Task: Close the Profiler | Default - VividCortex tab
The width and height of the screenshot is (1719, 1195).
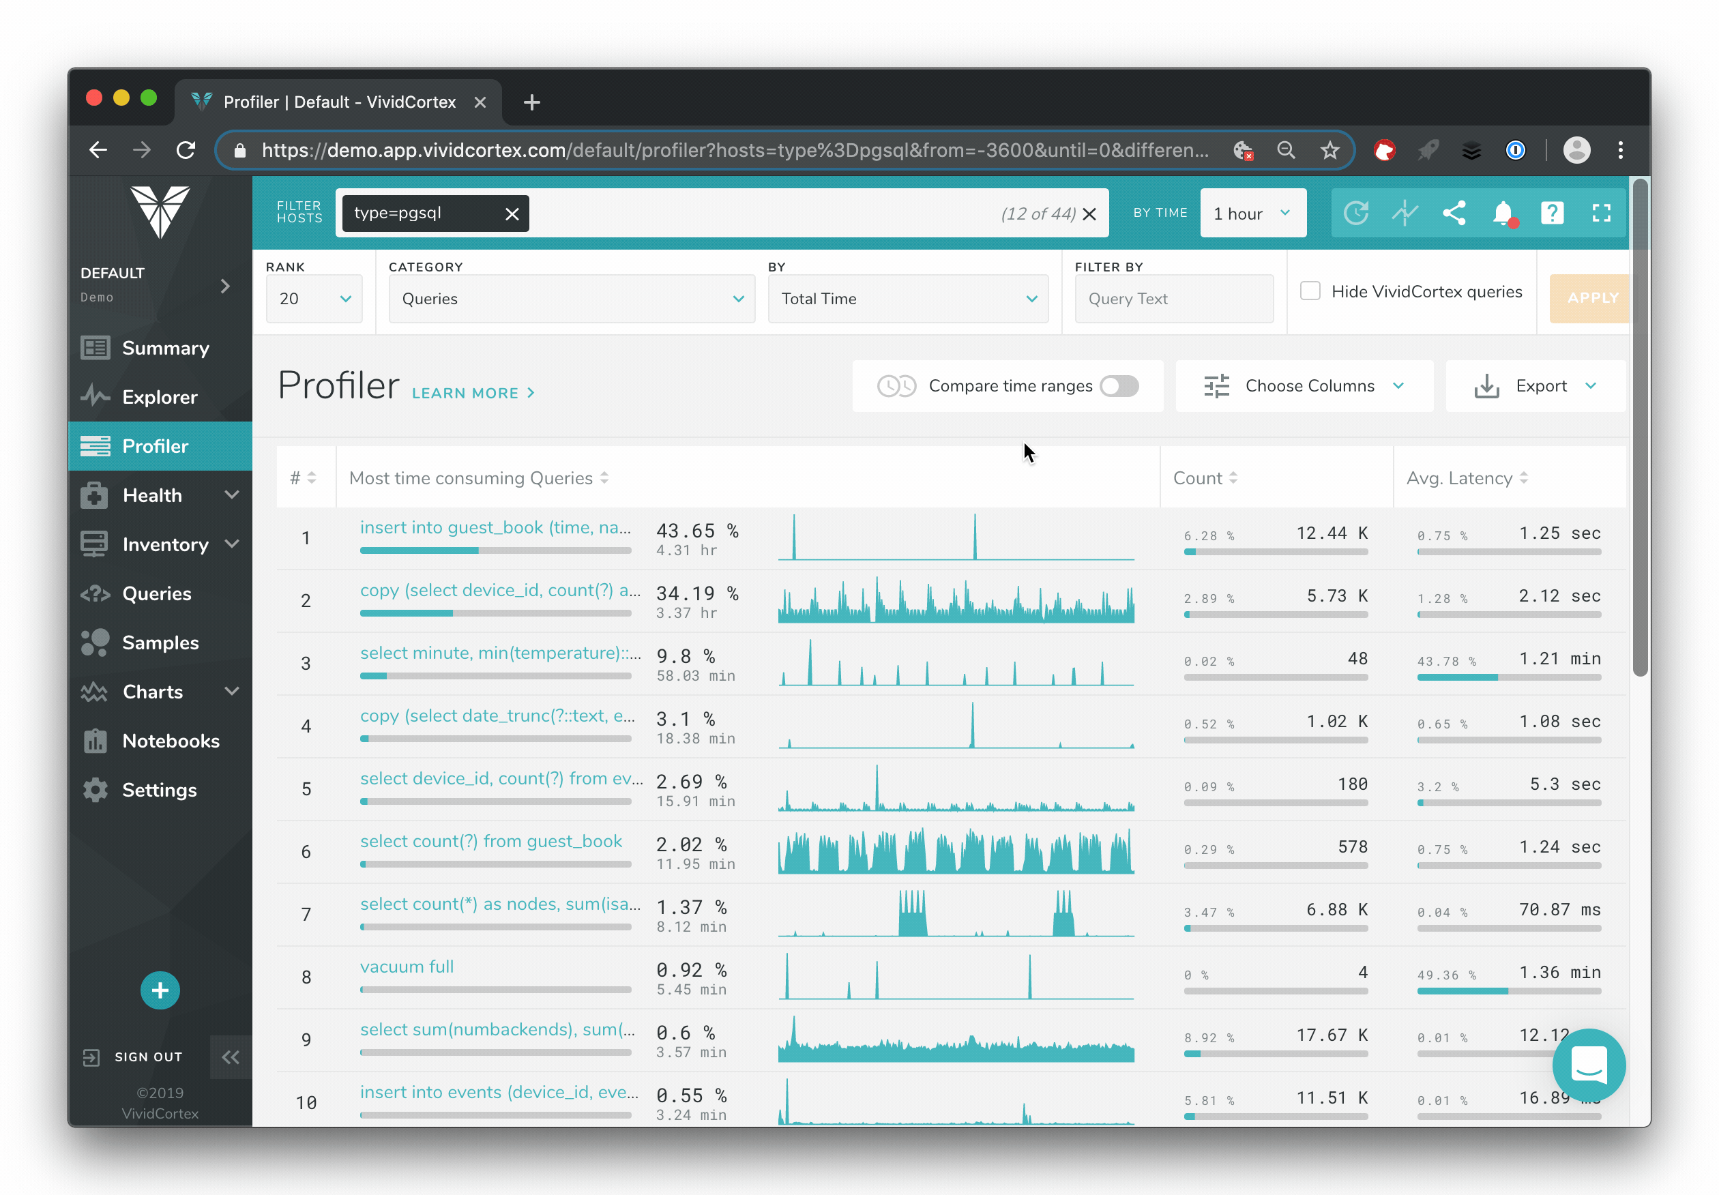Action: (480, 102)
